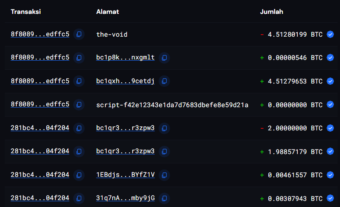Copy transaction hash beside 1EBdjs...BYfZ1V row
This screenshot has height=207, width=340.
click(79, 175)
